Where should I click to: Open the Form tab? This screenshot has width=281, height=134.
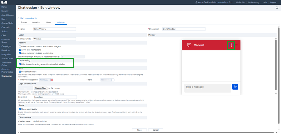(x=48, y=22)
